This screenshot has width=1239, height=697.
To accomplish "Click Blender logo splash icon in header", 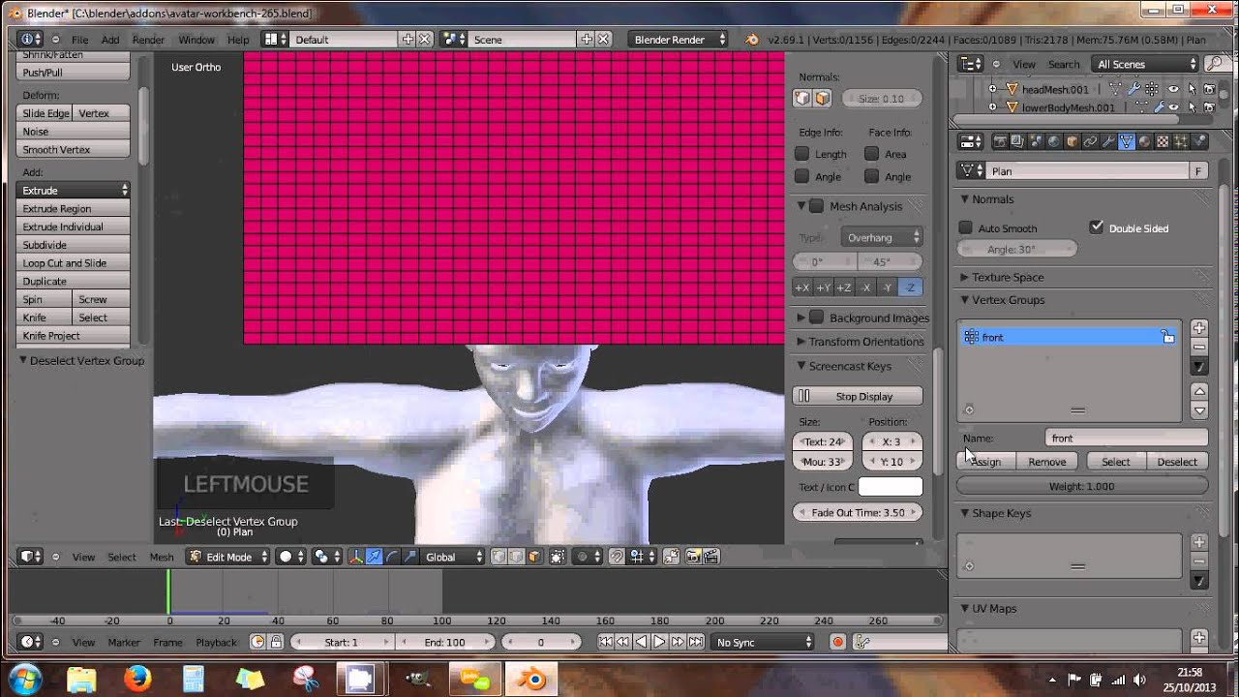I will coord(751,40).
